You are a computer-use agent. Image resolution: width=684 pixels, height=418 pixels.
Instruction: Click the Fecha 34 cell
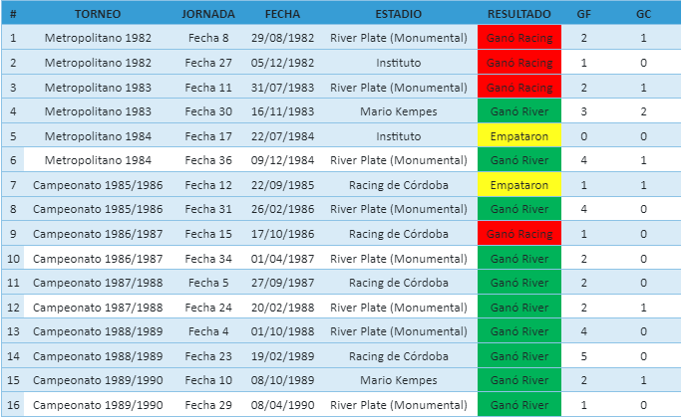point(208,259)
